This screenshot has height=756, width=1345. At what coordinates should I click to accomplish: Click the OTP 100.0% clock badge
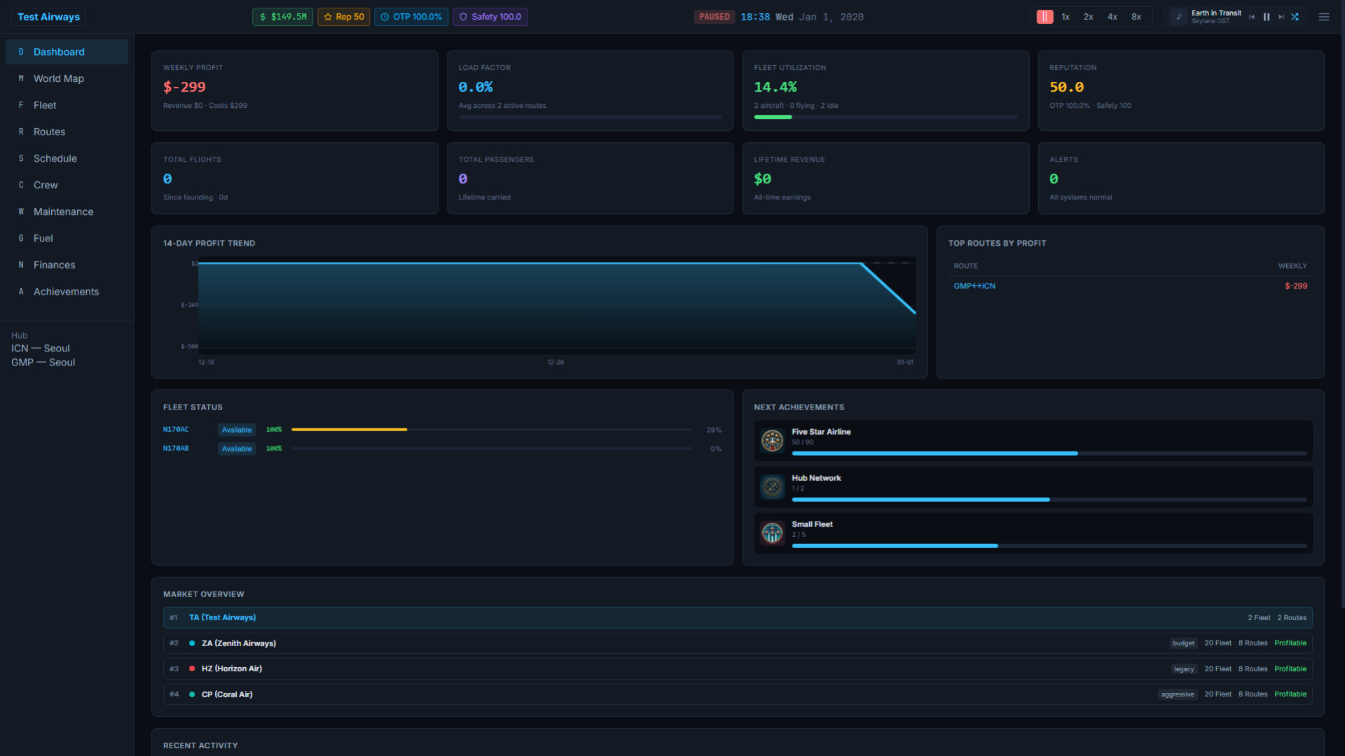(411, 17)
